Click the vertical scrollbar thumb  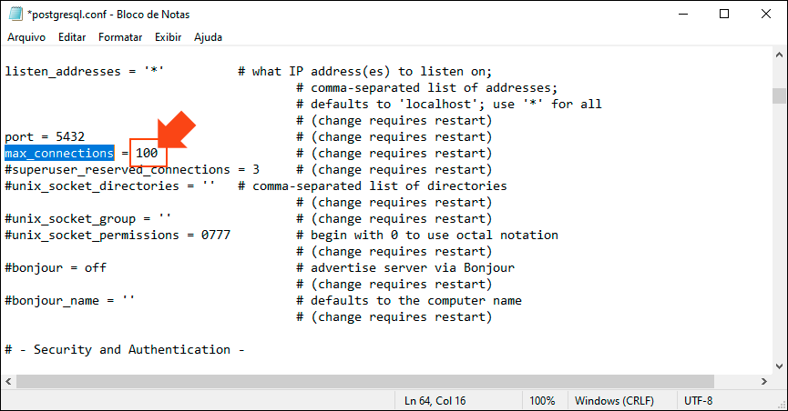coord(779,96)
